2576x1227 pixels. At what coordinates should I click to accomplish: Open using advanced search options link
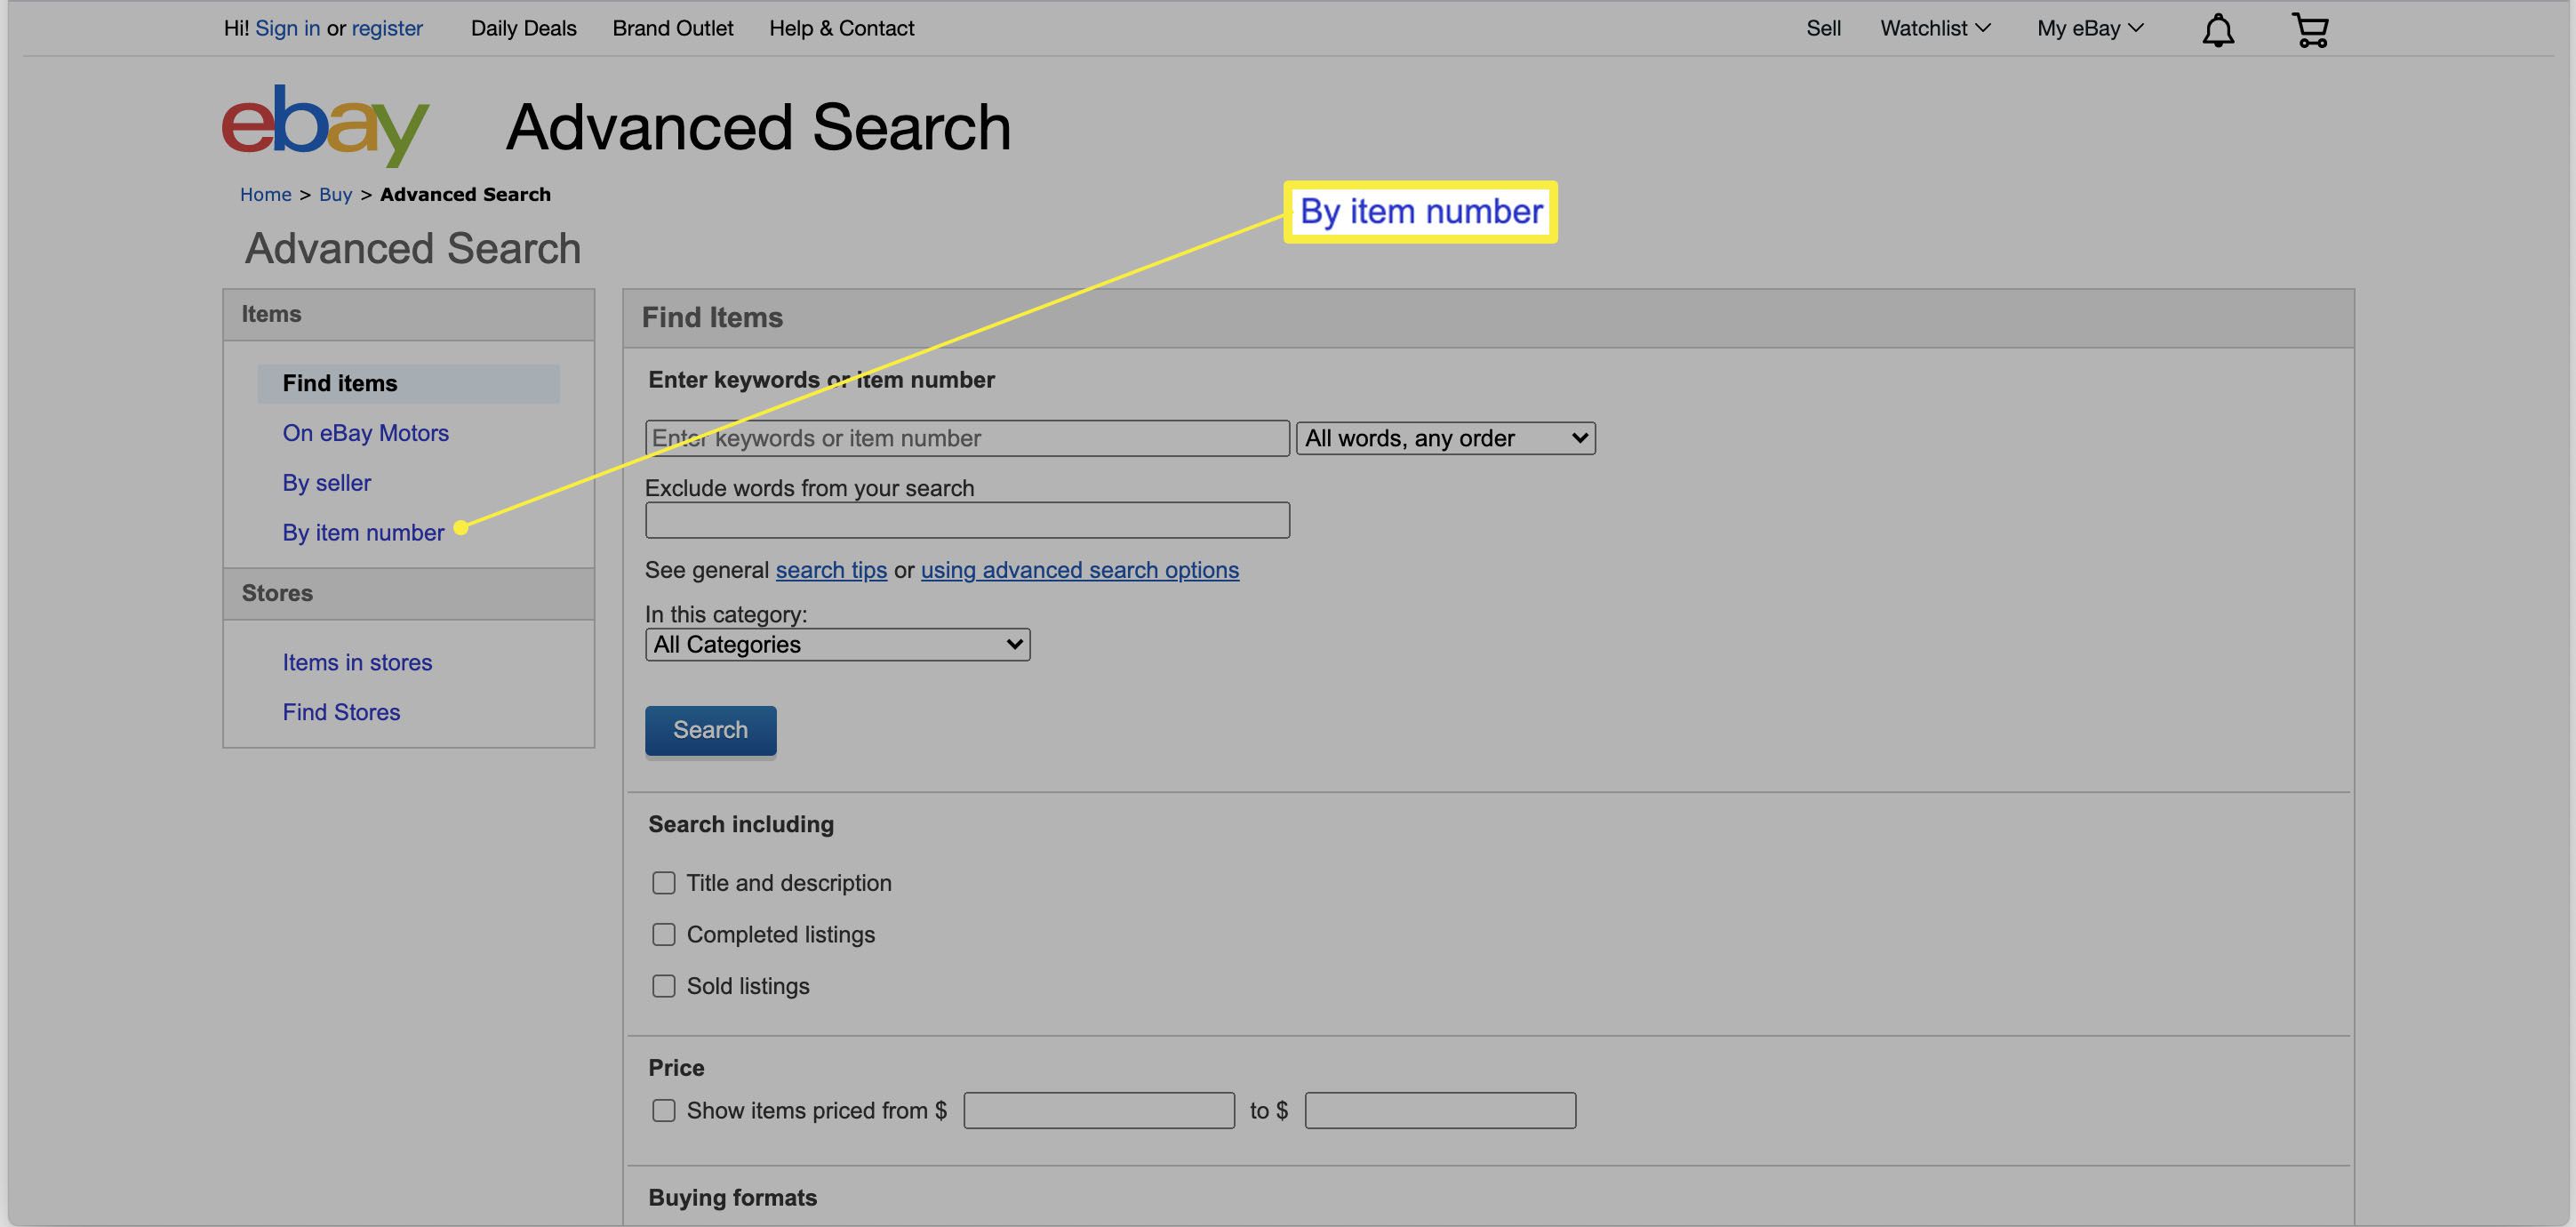pyautogui.click(x=1080, y=570)
